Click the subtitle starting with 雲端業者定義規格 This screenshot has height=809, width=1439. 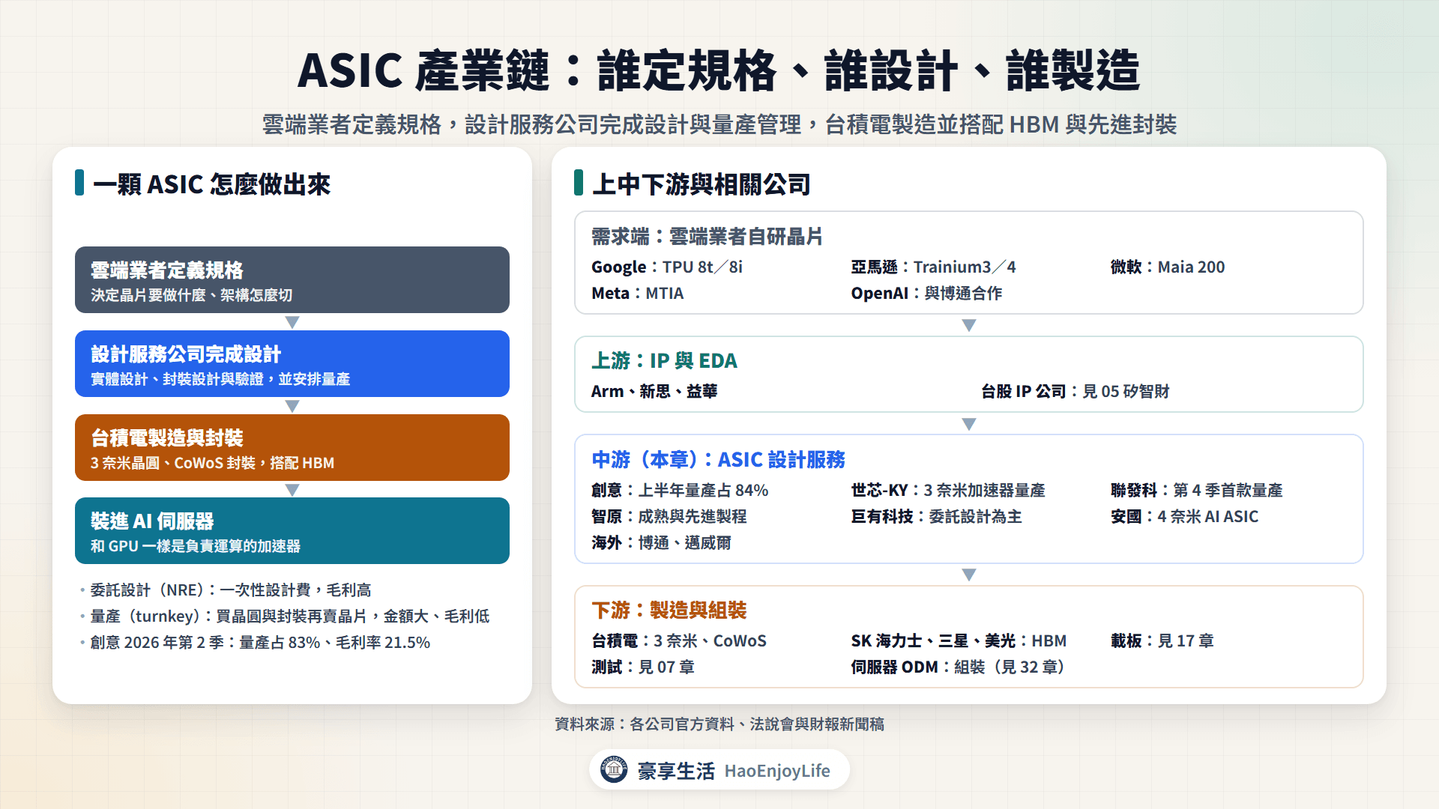coord(719,124)
